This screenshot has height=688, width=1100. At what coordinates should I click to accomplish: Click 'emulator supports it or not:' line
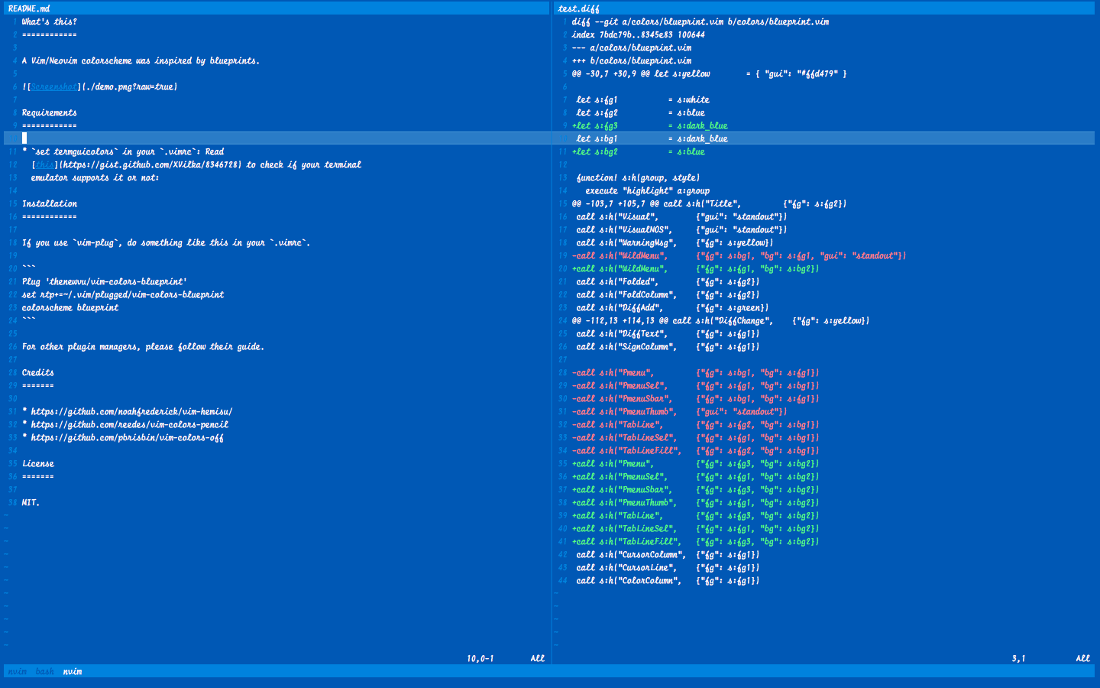95,177
